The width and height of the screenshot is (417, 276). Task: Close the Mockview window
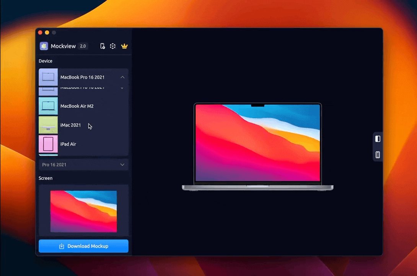tap(40, 33)
